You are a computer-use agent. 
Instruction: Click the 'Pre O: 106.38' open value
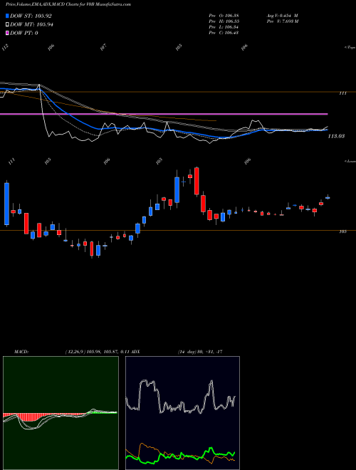point(224,16)
